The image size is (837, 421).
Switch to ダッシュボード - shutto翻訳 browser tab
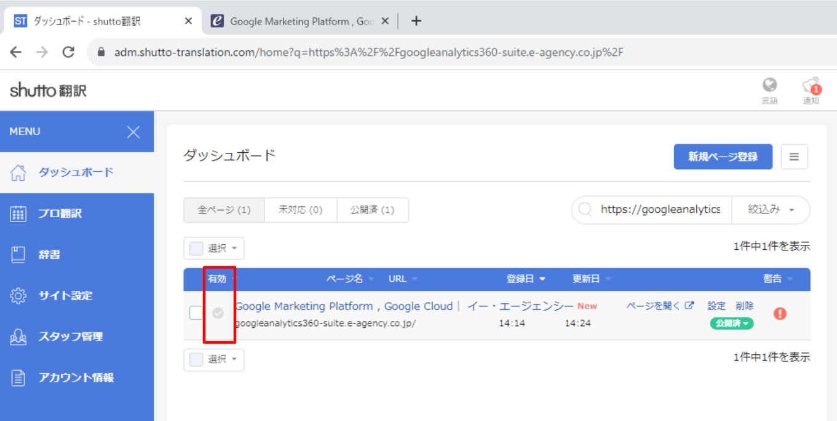coord(102,21)
